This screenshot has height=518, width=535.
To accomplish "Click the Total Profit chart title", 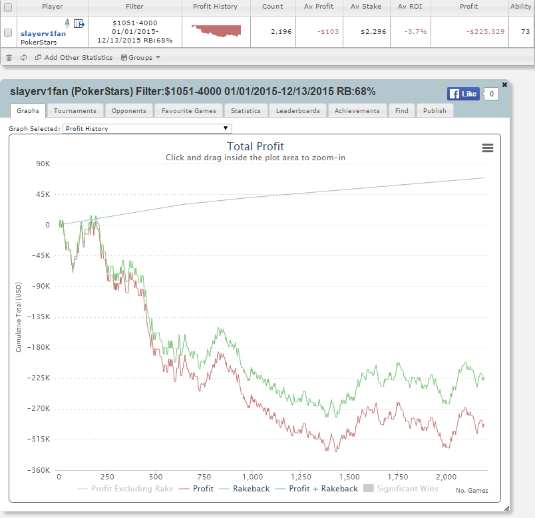I will tap(256, 147).
